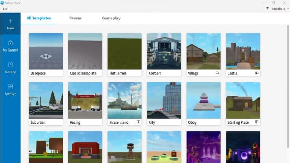Click the Concert label text
290x163 pixels.
pos(155,73)
